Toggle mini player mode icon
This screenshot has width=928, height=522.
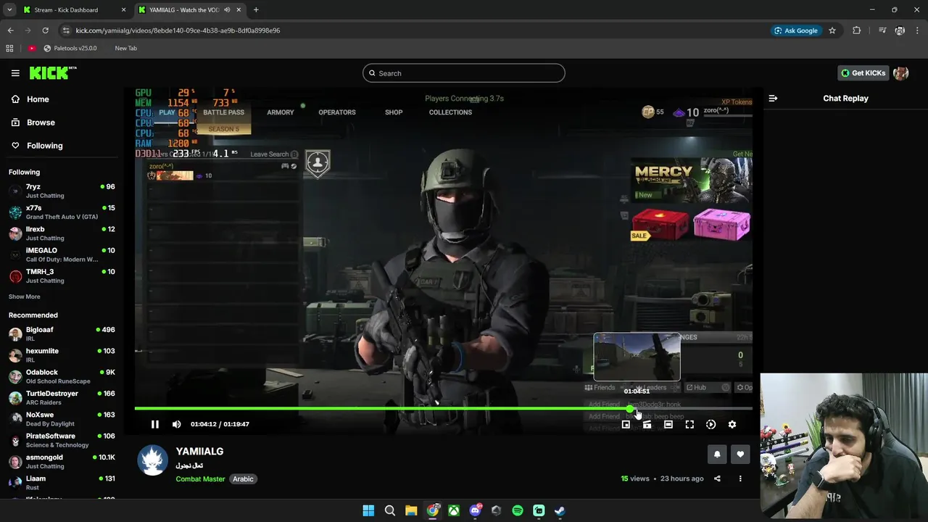[626, 424]
